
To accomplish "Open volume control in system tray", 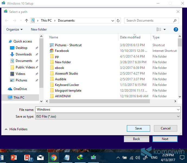I will pos(138,158).
